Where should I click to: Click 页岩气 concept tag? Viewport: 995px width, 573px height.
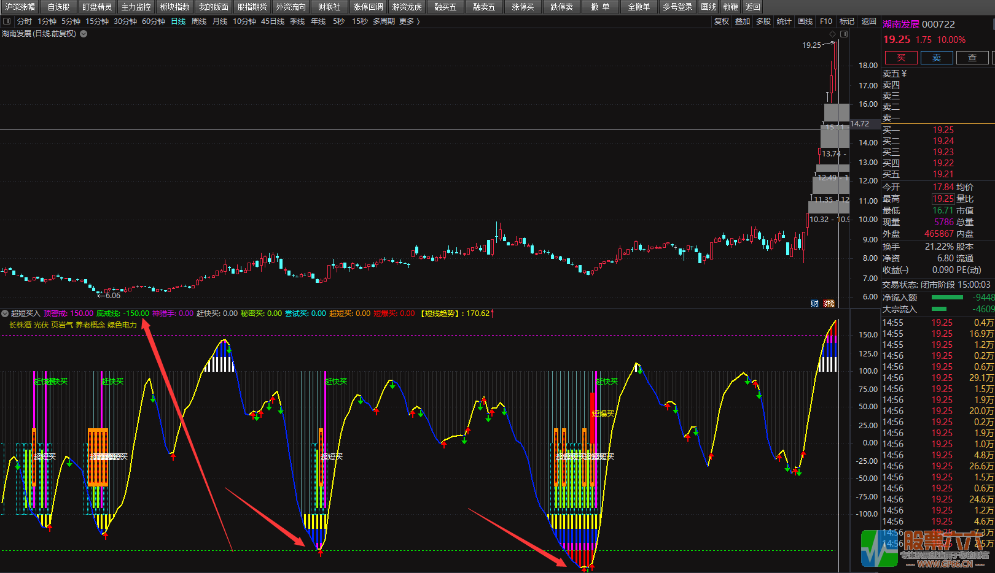point(62,325)
